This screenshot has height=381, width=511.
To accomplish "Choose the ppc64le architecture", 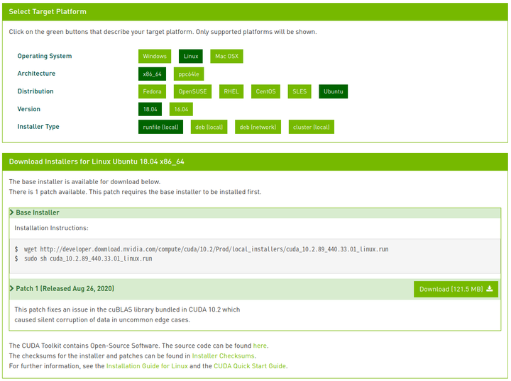I will [x=189, y=74].
